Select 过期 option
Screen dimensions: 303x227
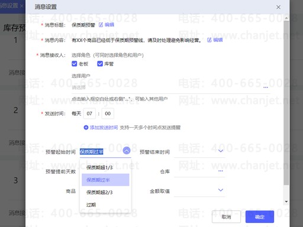click(105, 205)
